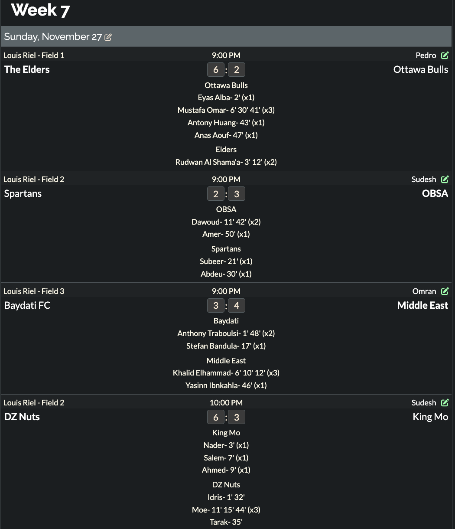The image size is (455, 529).
Task: Click The Elders score box showing 6
Action: 216,70
